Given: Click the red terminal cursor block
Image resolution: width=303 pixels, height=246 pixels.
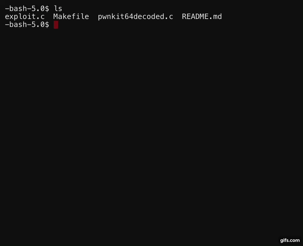Looking at the screenshot, I should click(56, 25).
